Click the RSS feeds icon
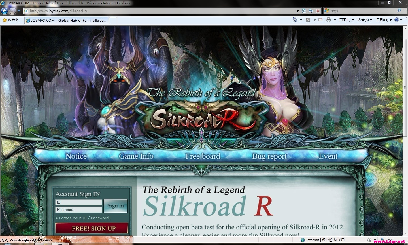 308,20
